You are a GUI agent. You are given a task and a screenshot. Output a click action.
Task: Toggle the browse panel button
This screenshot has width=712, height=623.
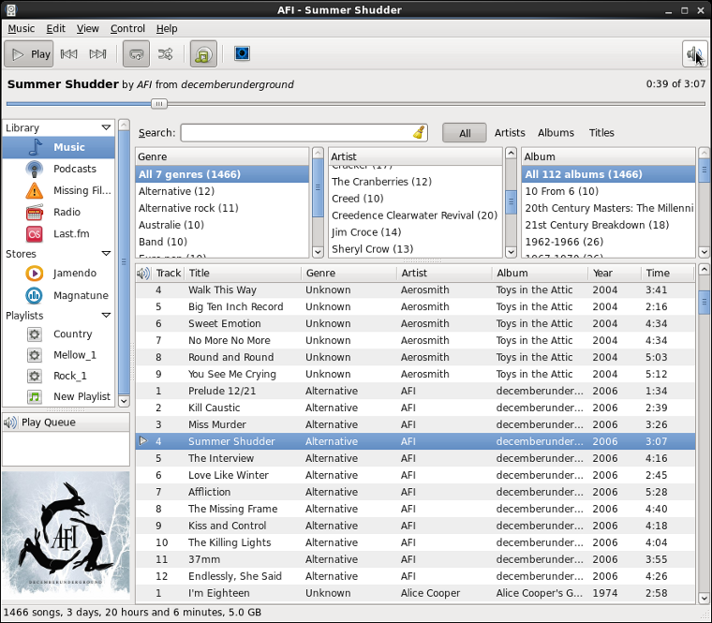pos(203,54)
